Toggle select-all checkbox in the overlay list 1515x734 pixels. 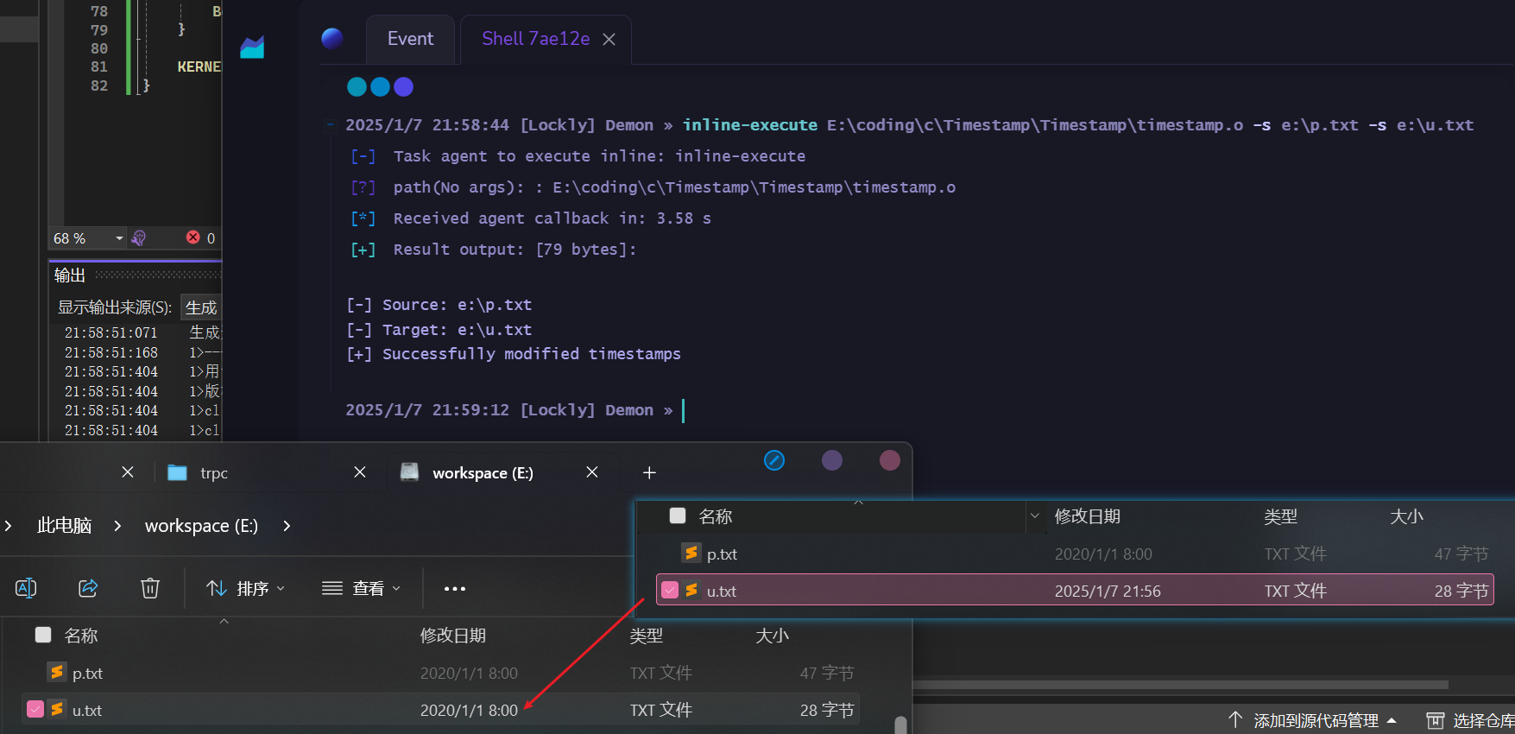pos(678,516)
